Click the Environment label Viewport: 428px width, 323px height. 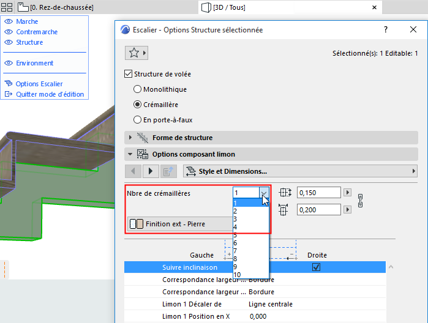[35, 63]
